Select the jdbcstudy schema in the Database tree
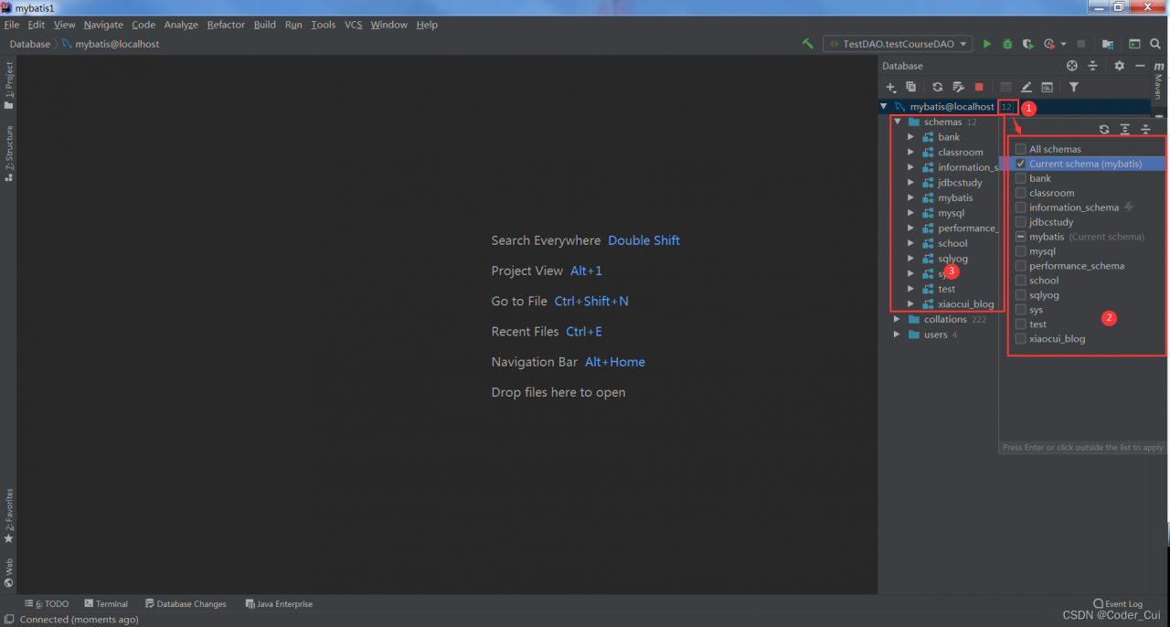The width and height of the screenshot is (1170, 627). point(960,183)
